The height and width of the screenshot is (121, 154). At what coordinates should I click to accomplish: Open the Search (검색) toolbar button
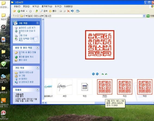[44, 11]
